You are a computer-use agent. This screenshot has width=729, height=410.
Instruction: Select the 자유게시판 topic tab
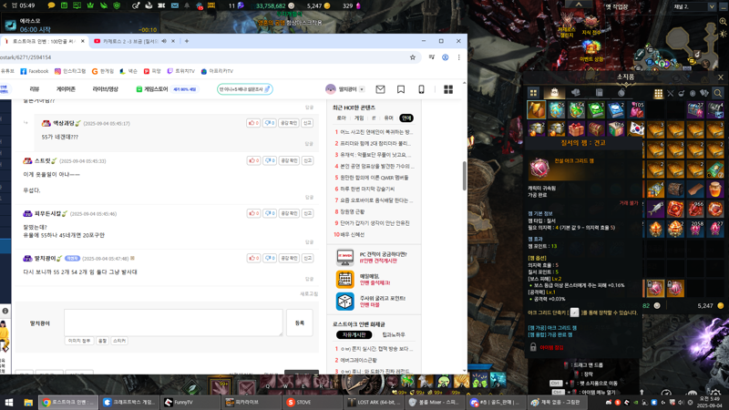354,334
